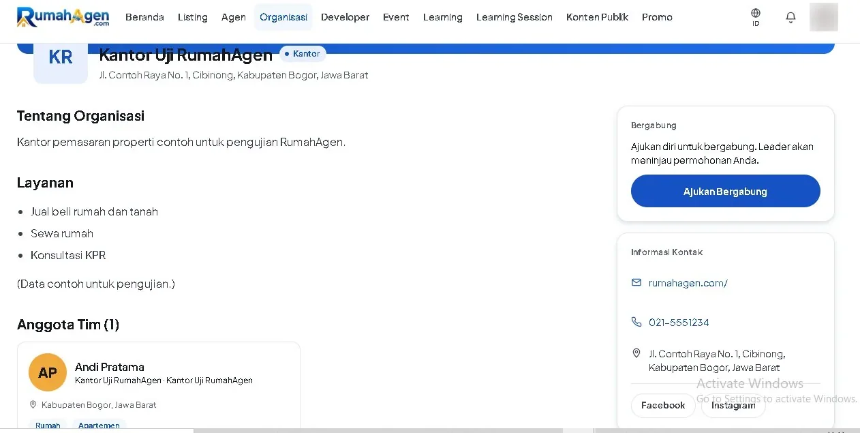Select the Organisasi menu item
The width and height of the screenshot is (860, 433).
[283, 17]
